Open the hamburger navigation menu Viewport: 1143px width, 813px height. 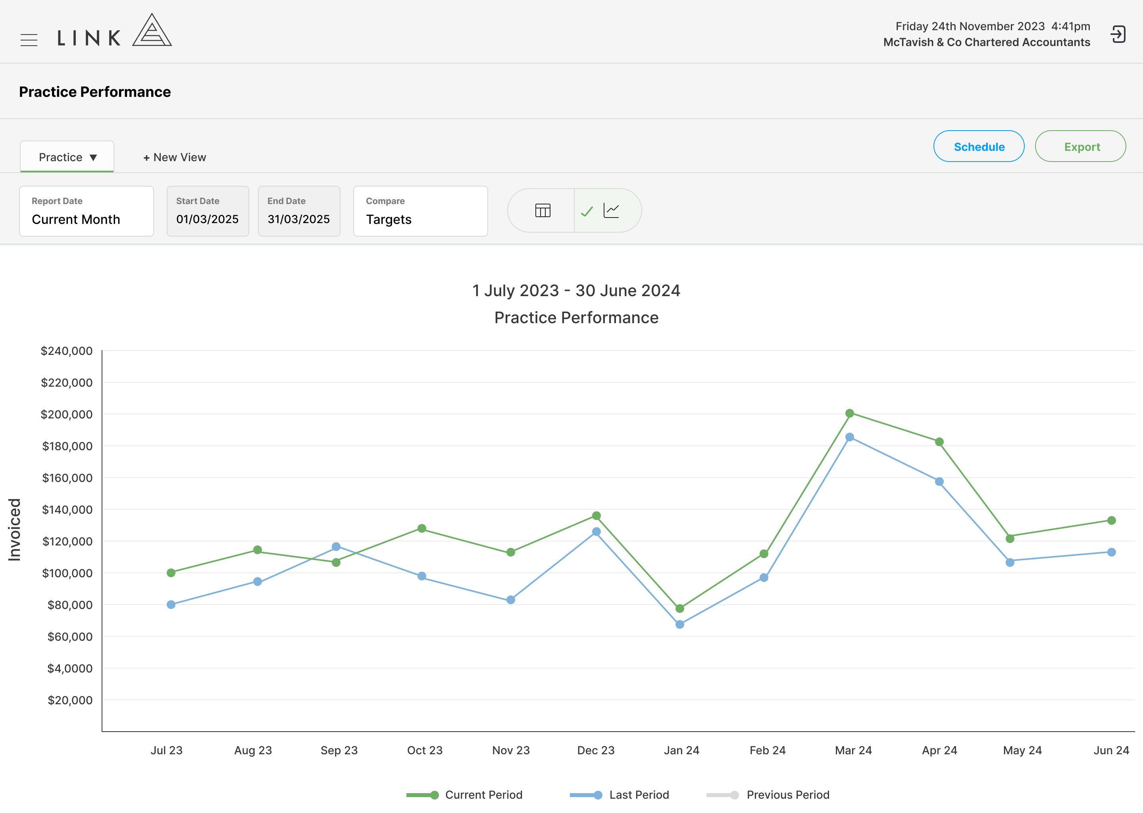[29, 40]
